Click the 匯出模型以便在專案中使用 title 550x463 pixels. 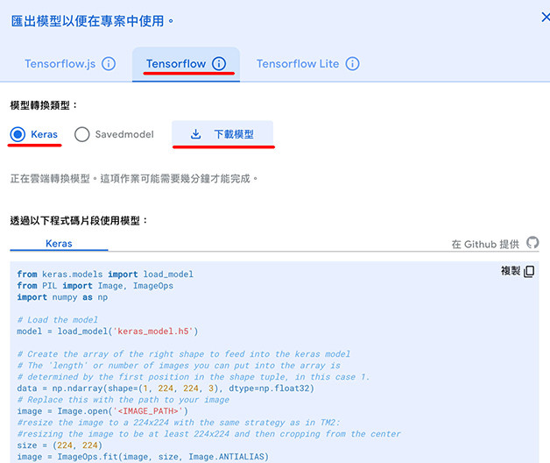[x=92, y=21]
